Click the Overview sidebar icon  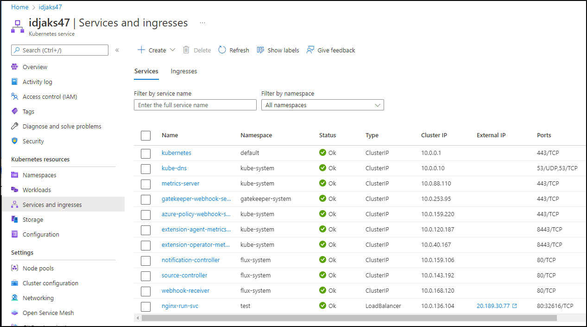coord(15,67)
